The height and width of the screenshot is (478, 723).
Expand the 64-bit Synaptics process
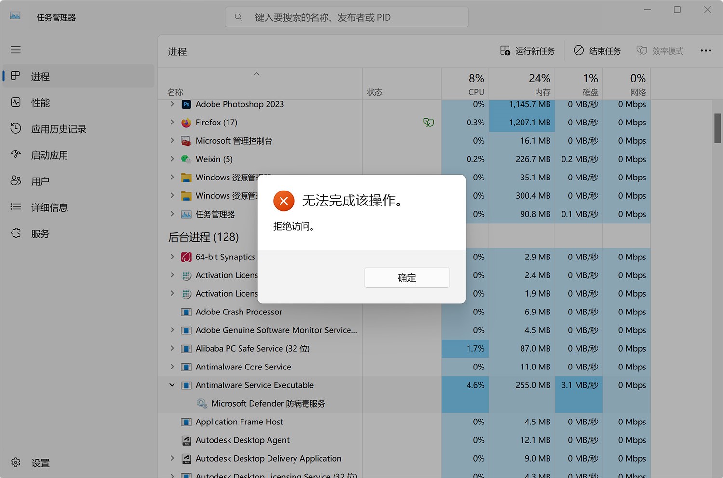pyautogui.click(x=172, y=257)
